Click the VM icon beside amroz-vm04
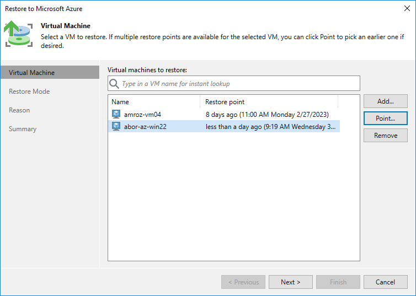The image size is (416, 296). coord(116,114)
